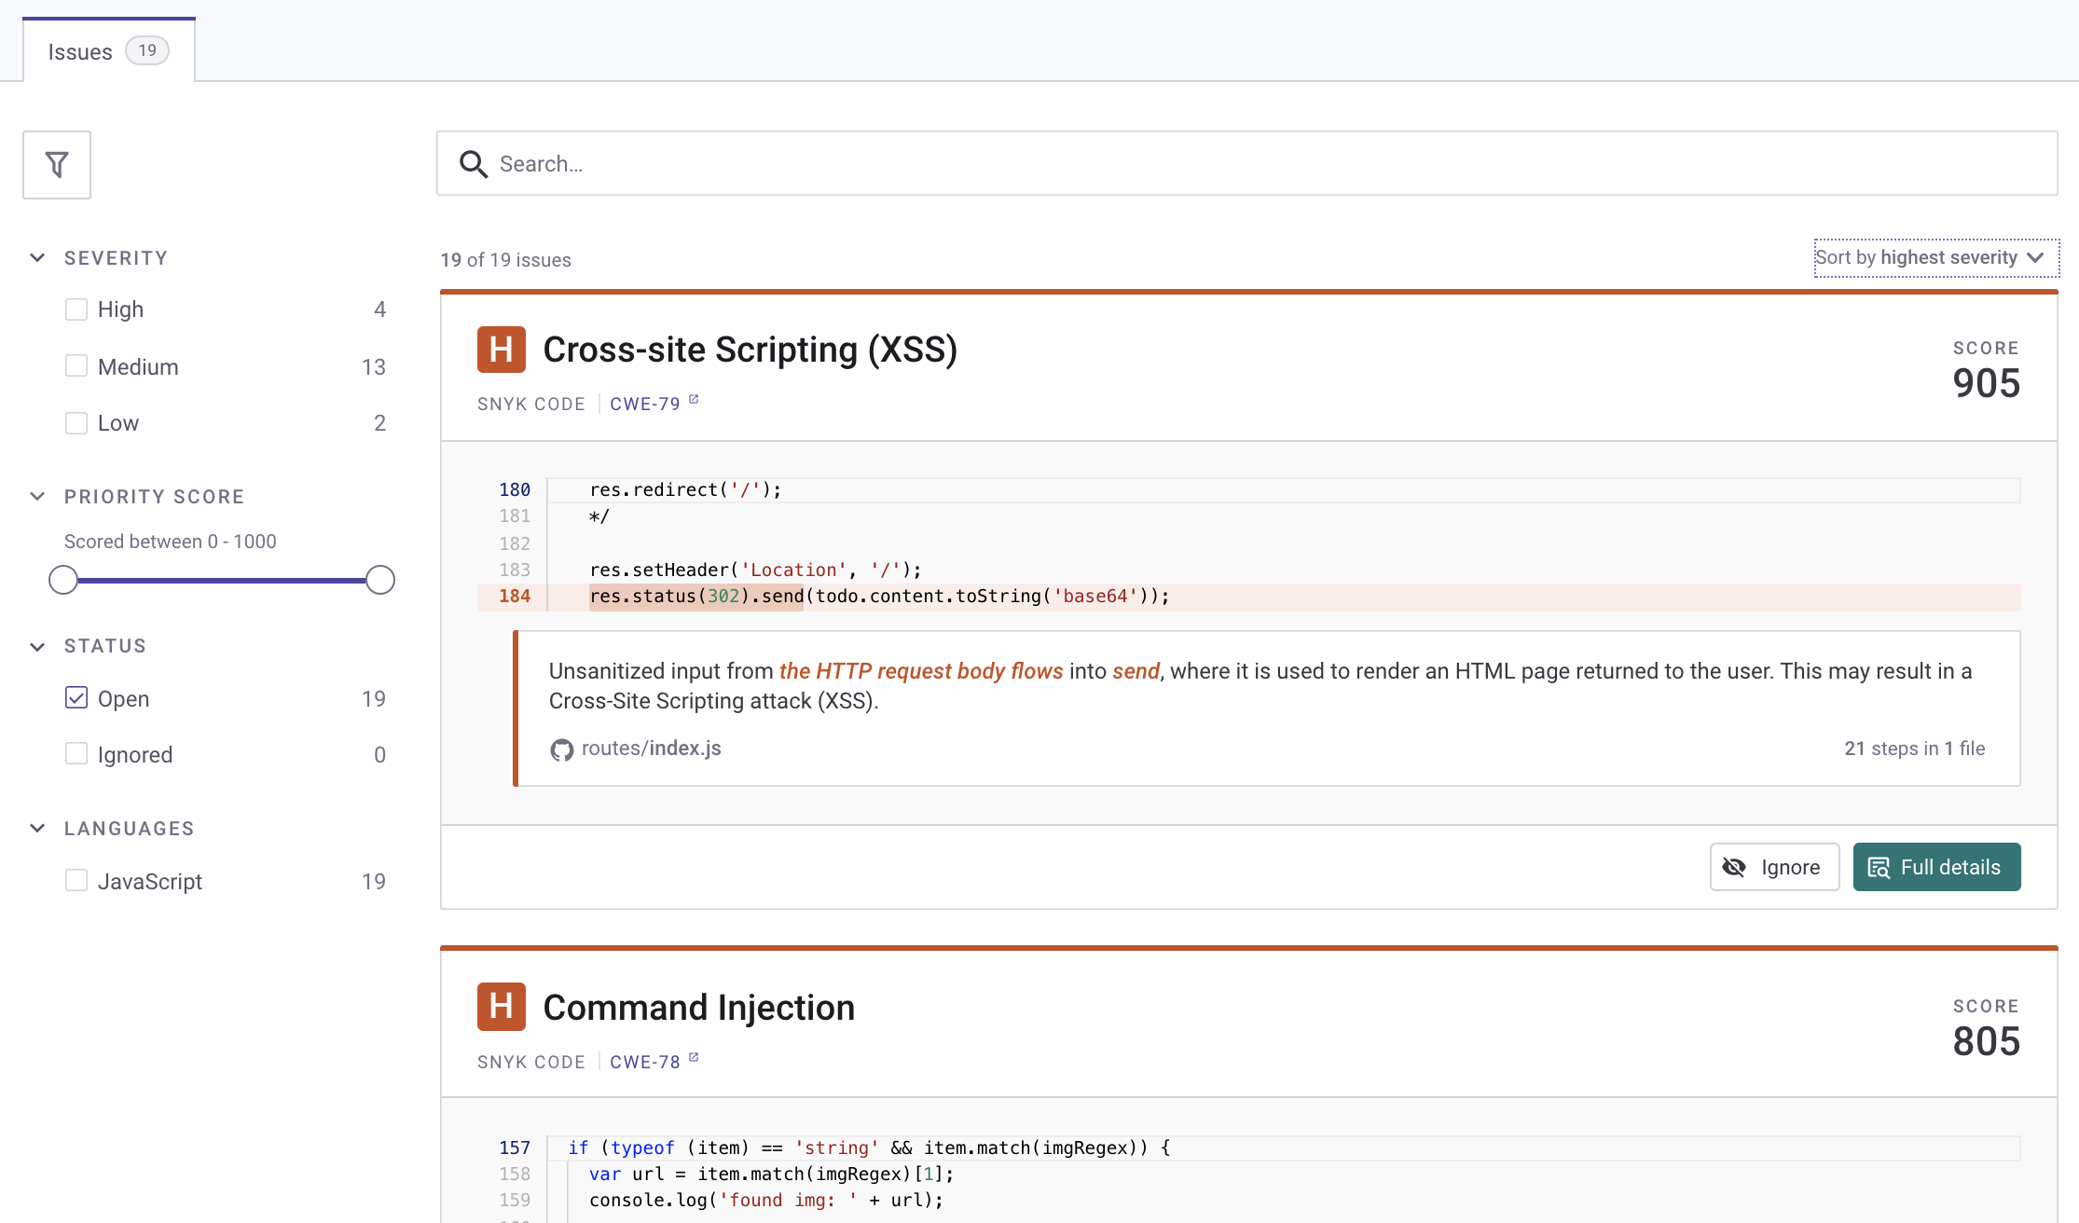The image size is (2079, 1223).
Task: Open the Sort by highest severity dropdown
Action: click(x=1935, y=258)
